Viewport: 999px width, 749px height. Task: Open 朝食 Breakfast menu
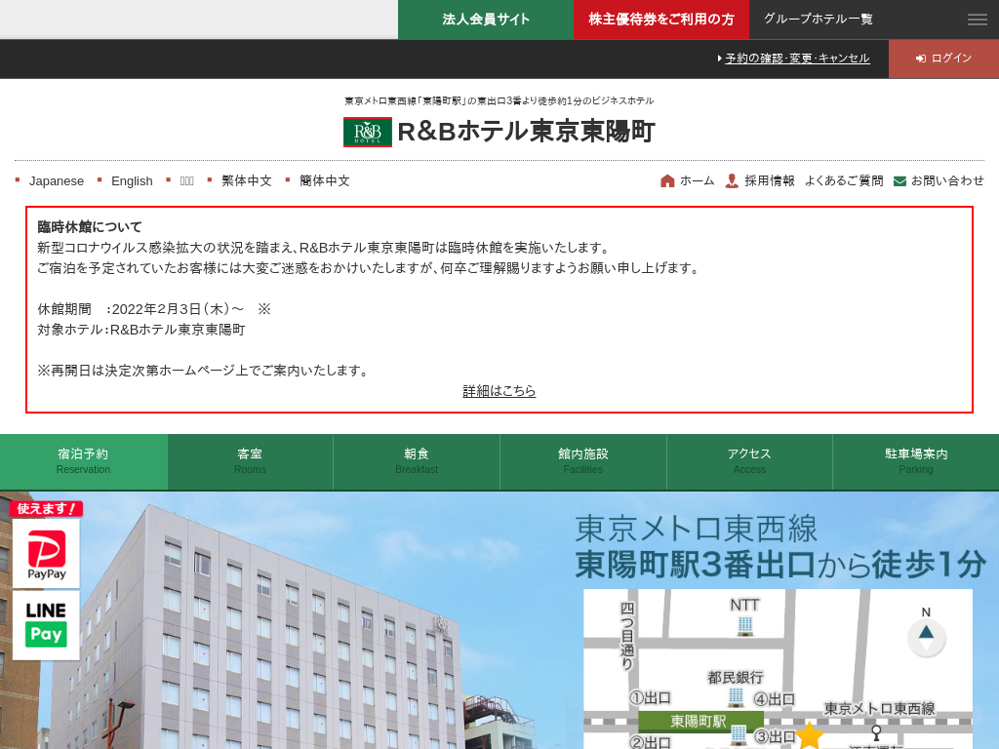[417, 461]
